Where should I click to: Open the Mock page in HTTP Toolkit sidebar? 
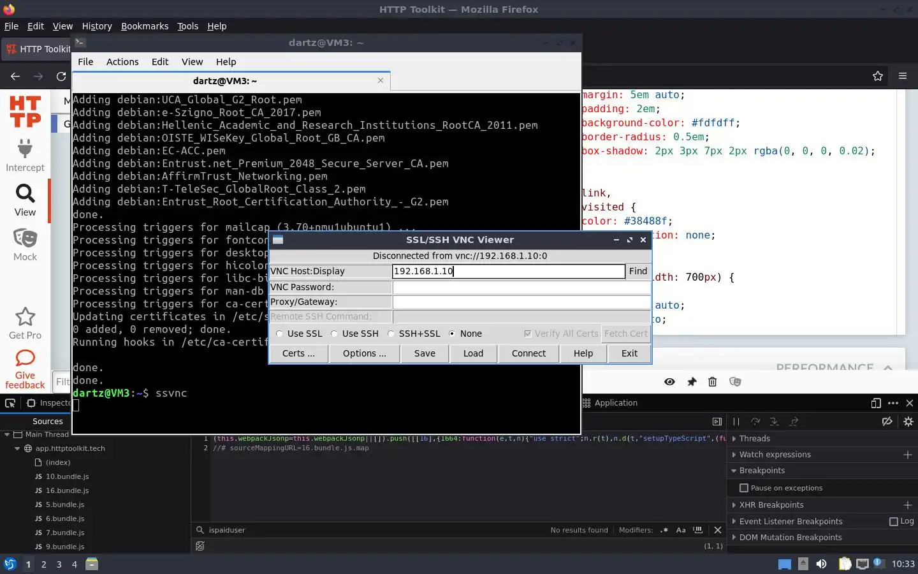click(25, 245)
